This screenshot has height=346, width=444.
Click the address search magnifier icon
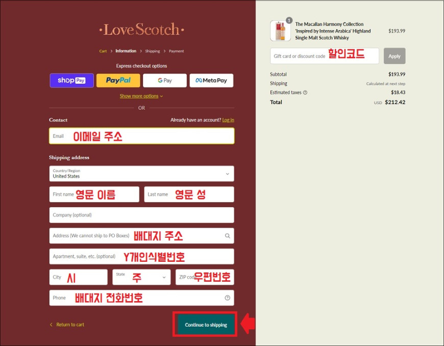click(228, 236)
